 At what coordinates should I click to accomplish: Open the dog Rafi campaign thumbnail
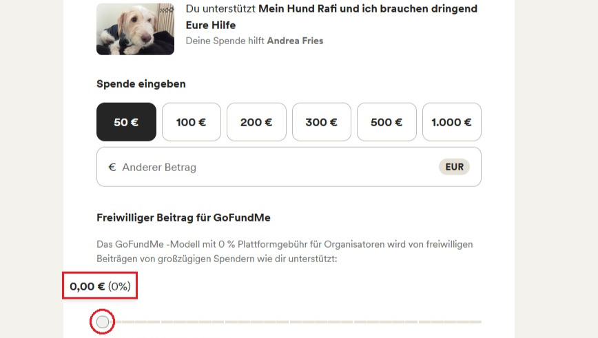136,29
